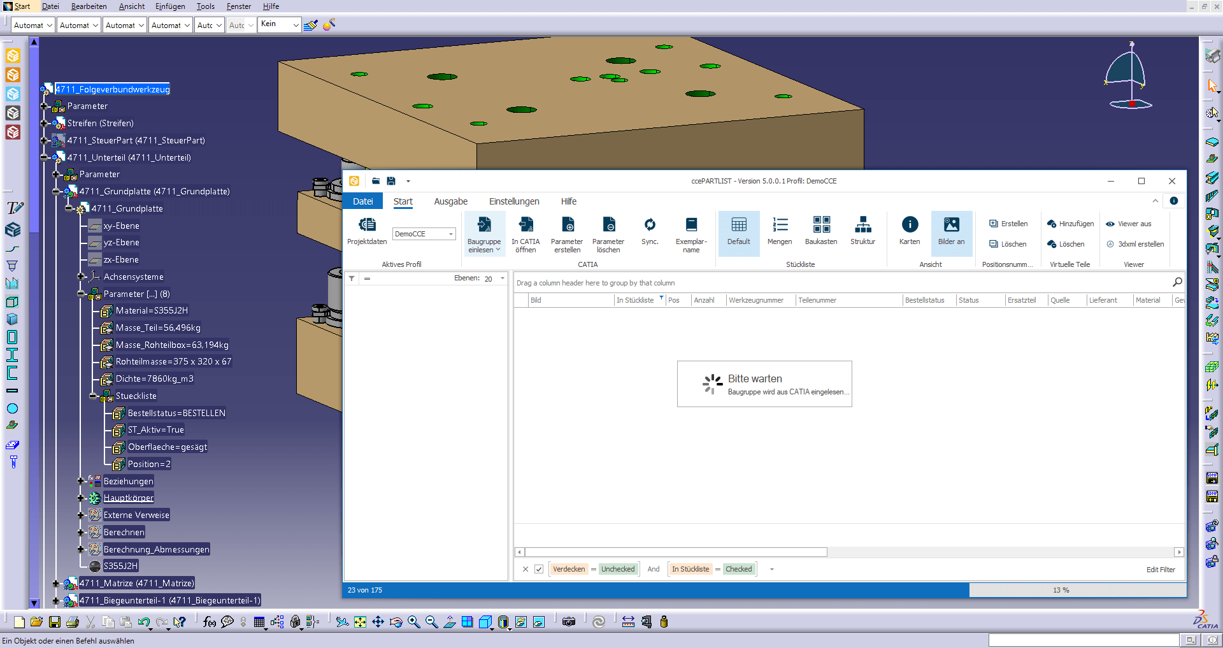Click the Parameter löschen icon
Image resolution: width=1223 pixels, height=648 pixels.
[608, 225]
